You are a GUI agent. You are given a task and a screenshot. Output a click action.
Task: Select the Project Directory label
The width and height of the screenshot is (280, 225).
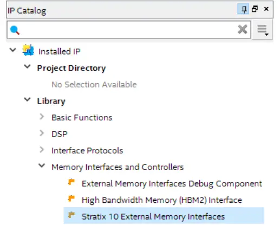(71, 69)
